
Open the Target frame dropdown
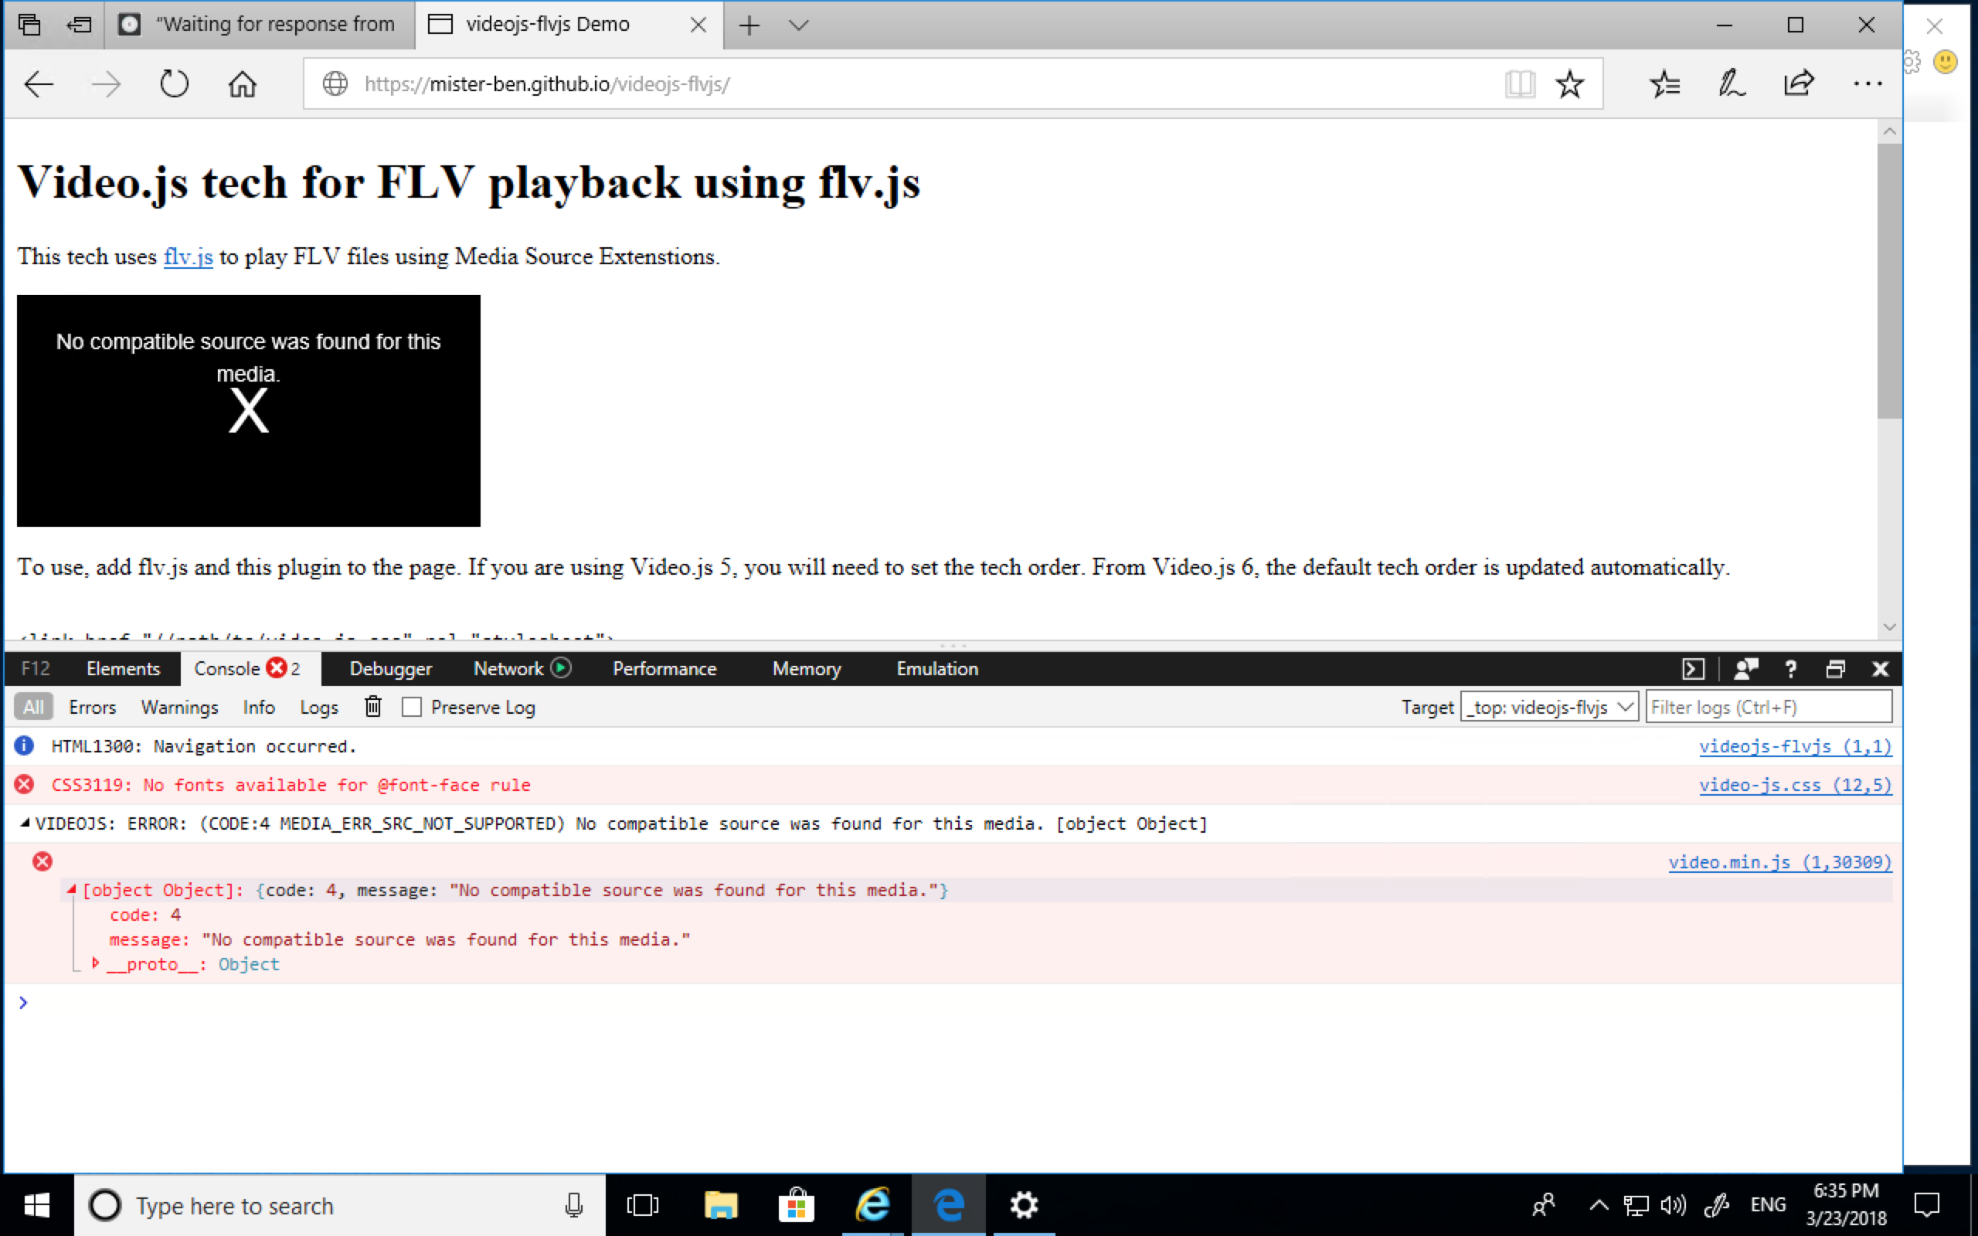point(1549,706)
